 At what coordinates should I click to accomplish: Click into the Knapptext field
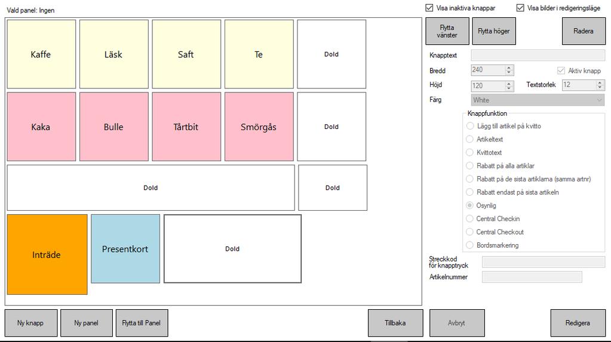point(538,56)
